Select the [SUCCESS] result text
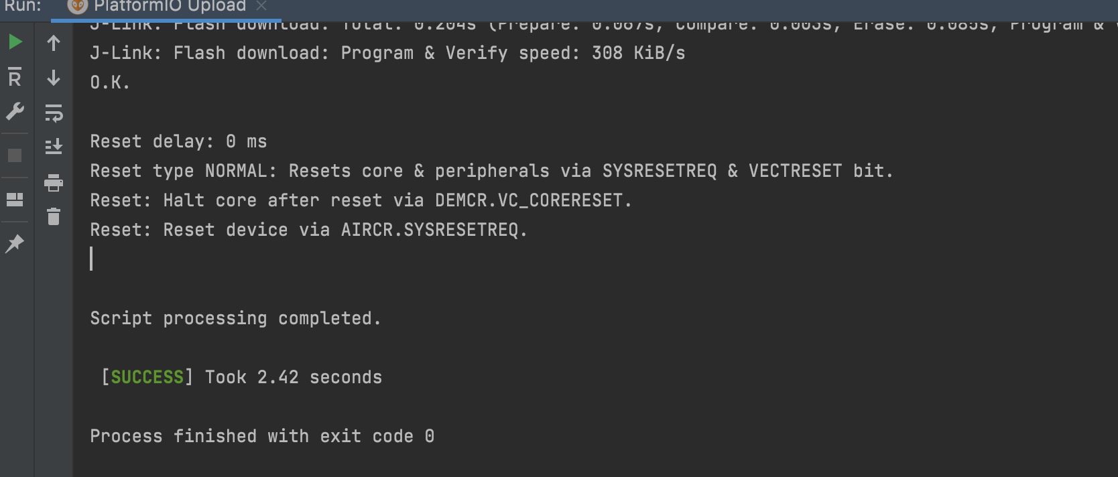Viewport: 1118px width, 477px height. pyautogui.click(x=145, y=377)
